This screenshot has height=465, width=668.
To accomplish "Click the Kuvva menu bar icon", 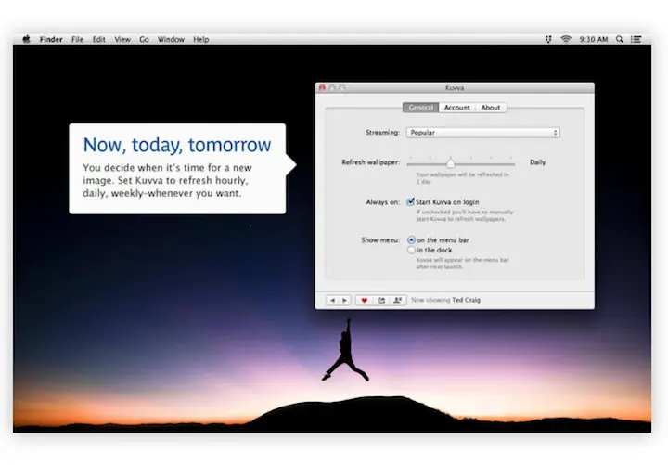I will click(548, 39).
